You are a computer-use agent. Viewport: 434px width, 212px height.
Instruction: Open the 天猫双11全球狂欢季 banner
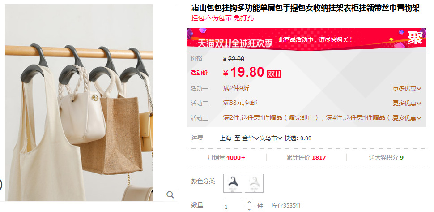(306, 39)
